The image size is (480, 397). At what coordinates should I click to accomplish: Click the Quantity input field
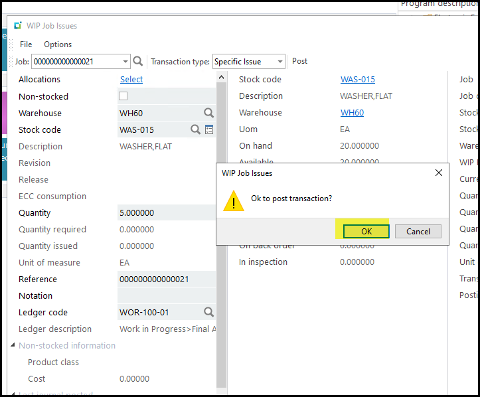pyautogui.click(x=166, y=213)
